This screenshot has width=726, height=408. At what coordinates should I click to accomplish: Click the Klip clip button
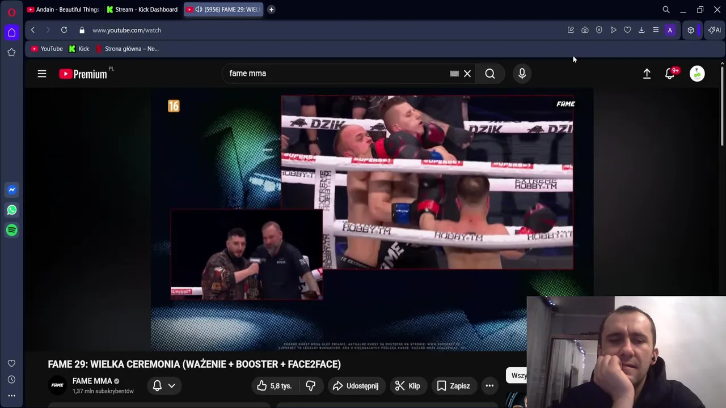[408, 386]
